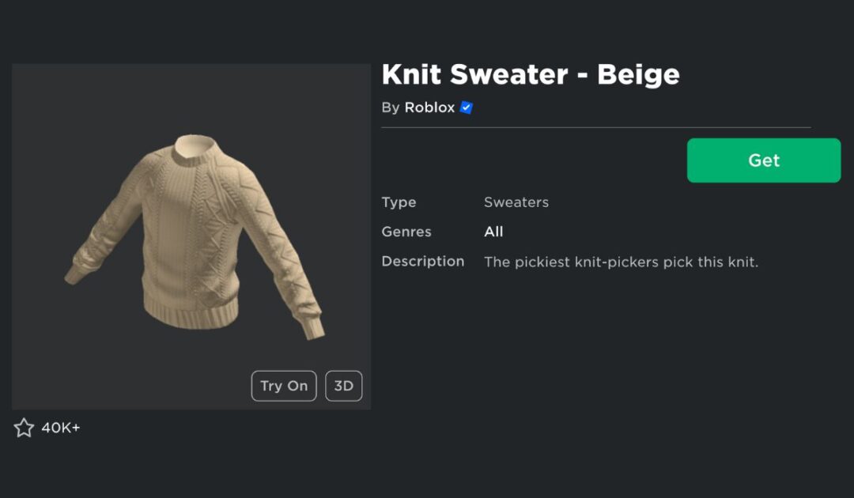Expand the item Description section
Image resolution: width=854 pixels, height=498 pixels.
click(423, 261)
